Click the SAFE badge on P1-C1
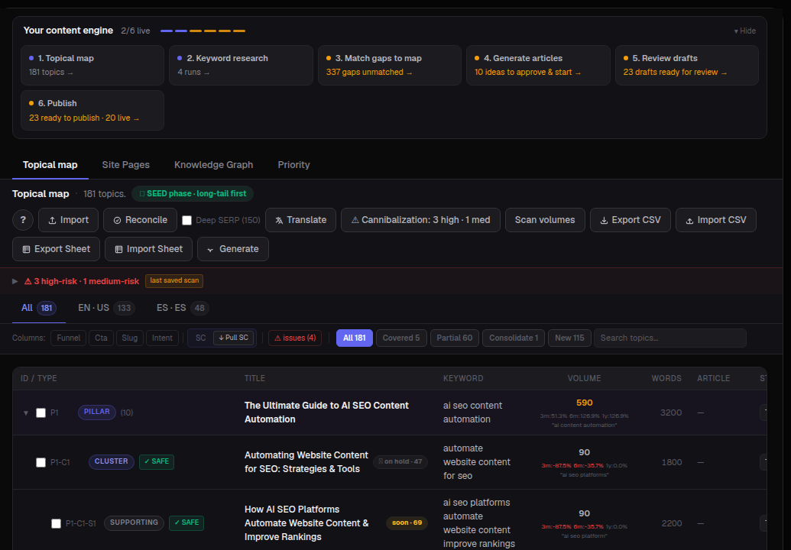 [x=157, y=461]
